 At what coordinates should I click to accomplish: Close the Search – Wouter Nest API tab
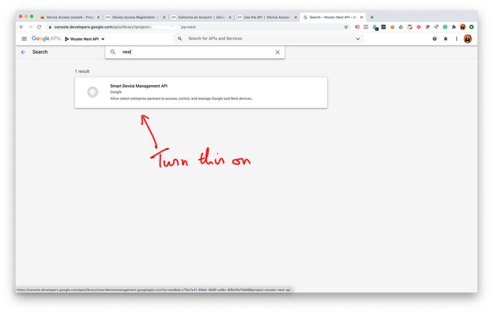point(362,17)
